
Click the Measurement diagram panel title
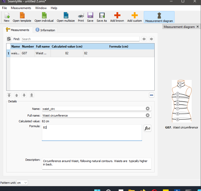point(179,27)
